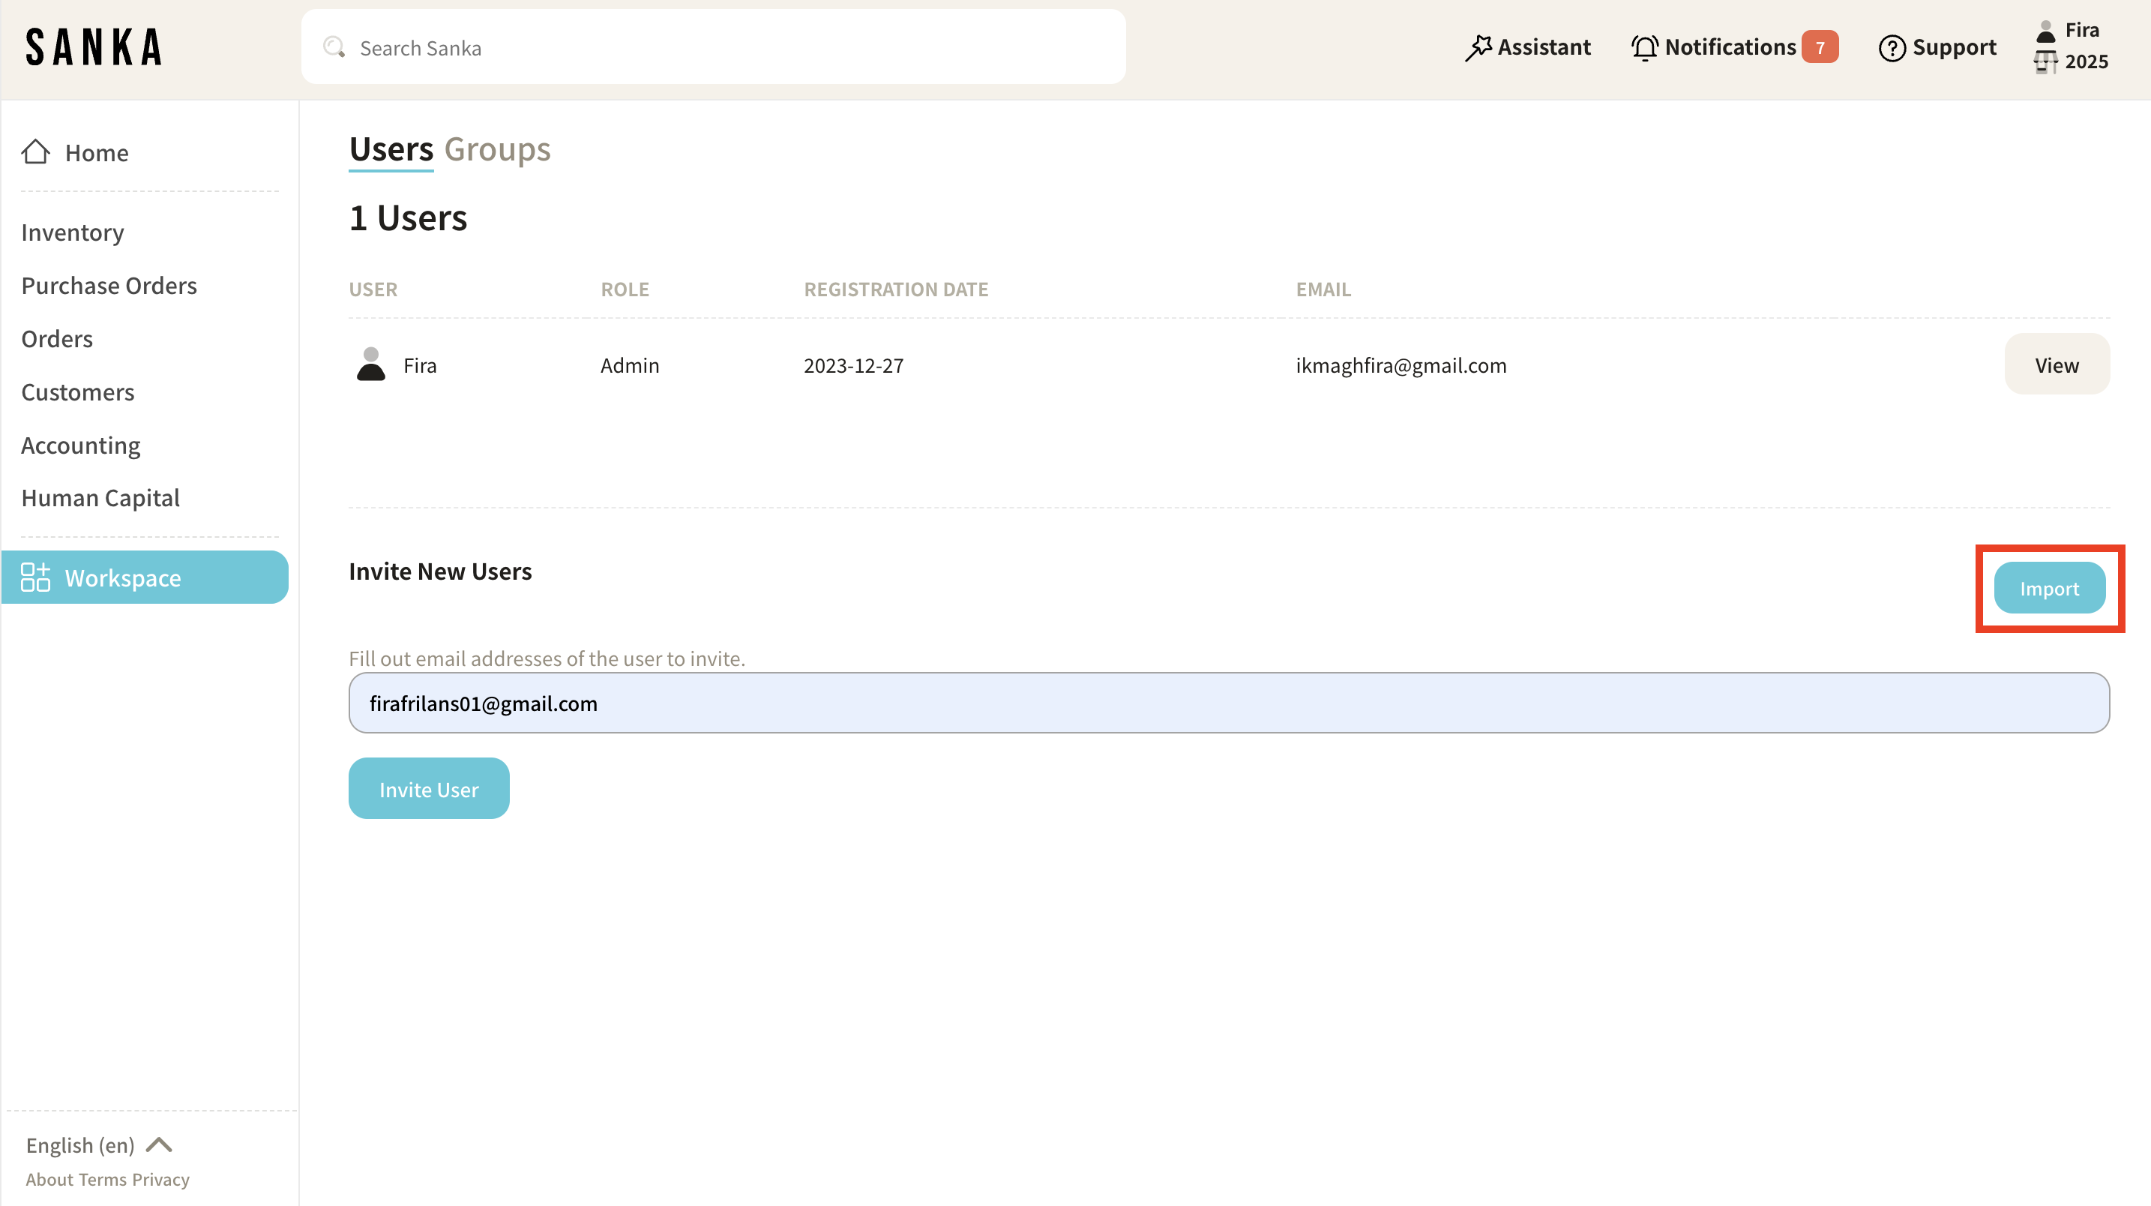
Task: Click the Fira profile avatar in header
Action: [x=2045, y=31]
